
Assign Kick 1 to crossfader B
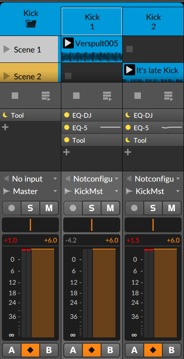[110, 350]
